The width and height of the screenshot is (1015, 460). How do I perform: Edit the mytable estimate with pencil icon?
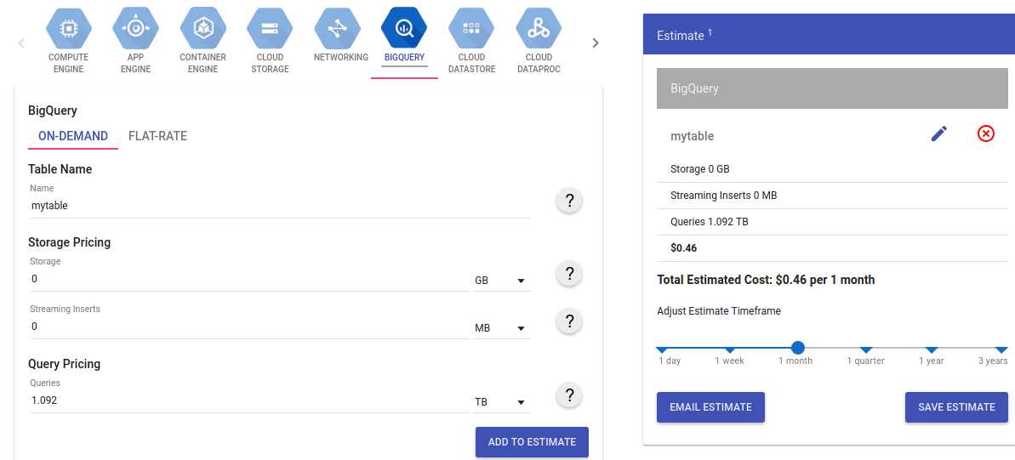938,134
